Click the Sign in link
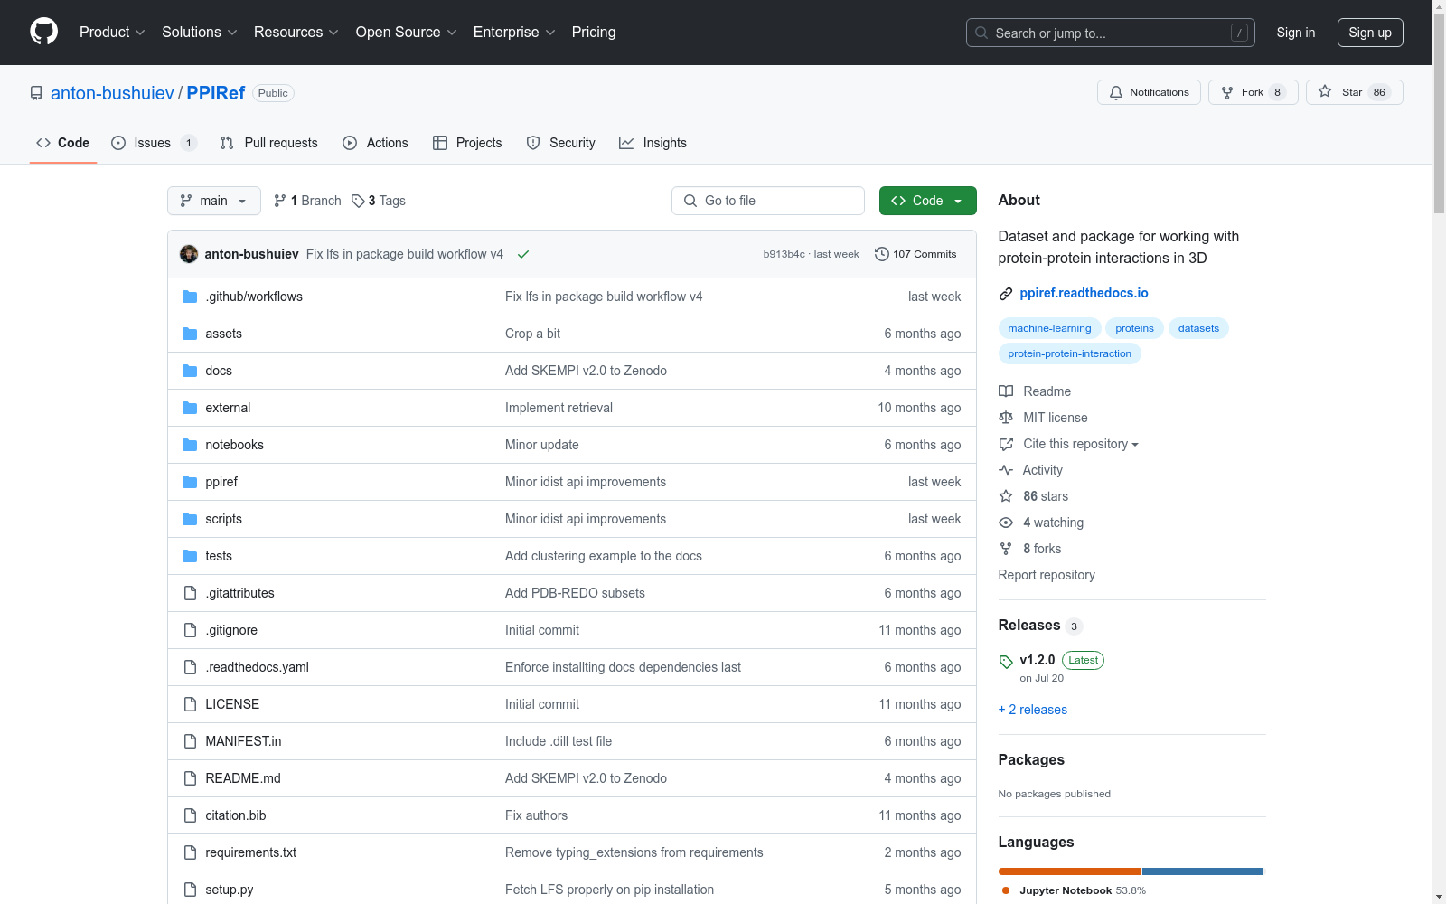 pos(1296,33)
